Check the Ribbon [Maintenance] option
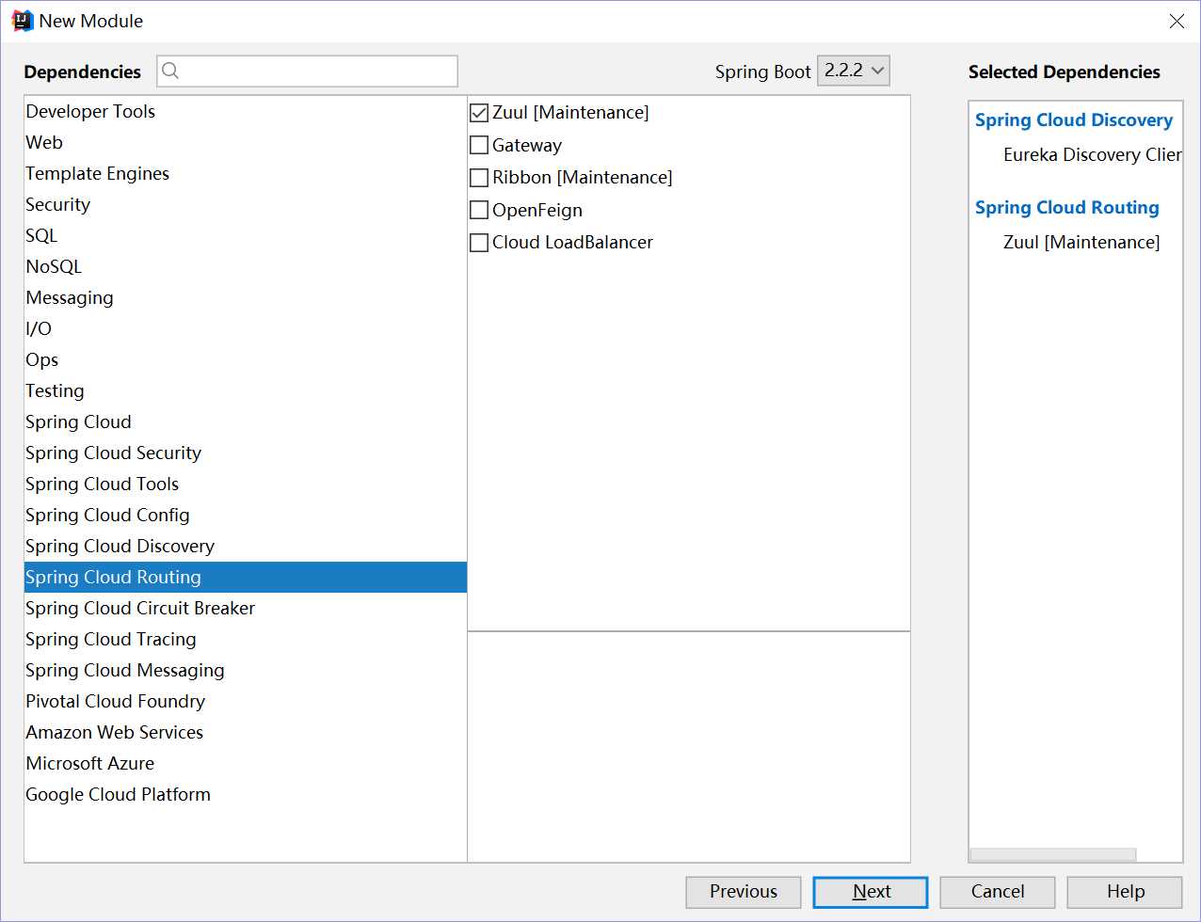1201x922 pixels. [x=479, y=178]
